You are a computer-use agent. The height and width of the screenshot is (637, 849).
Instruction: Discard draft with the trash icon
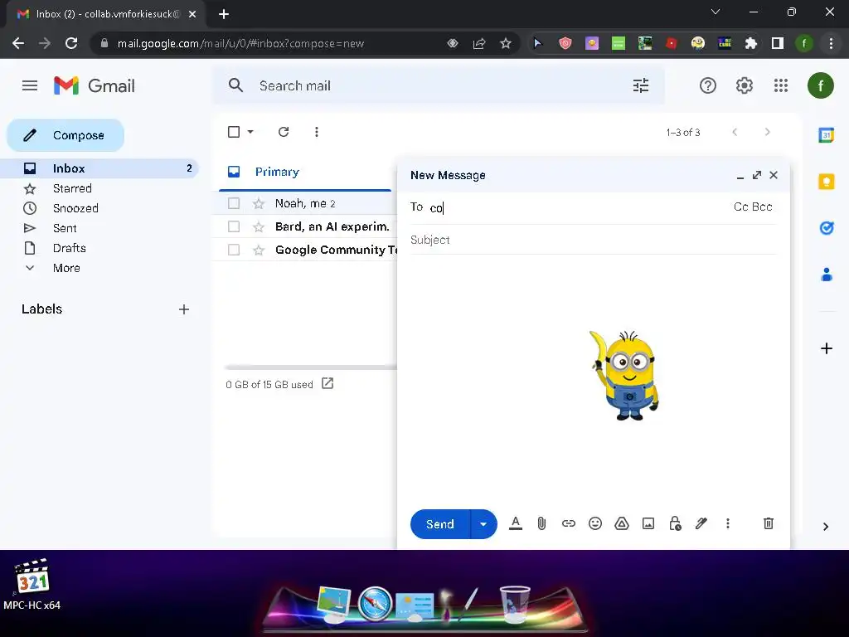point(769,523)
